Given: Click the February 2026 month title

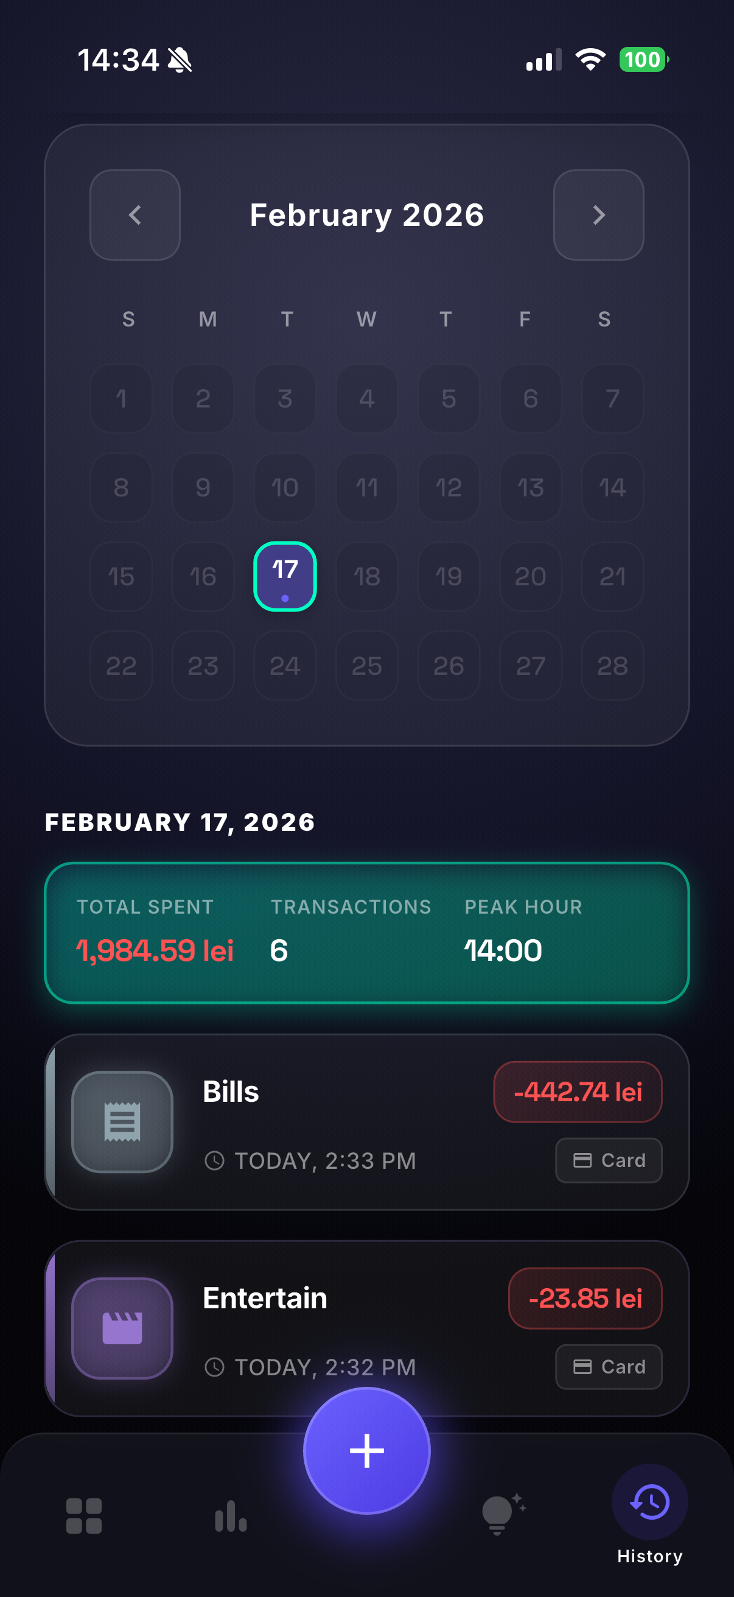Looking at the screenshot, I should pos(366,215).
